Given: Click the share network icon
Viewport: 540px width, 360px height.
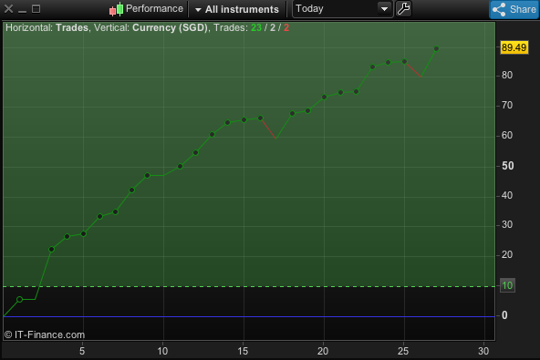Looking at the screenshot, I should coord(499,9).
